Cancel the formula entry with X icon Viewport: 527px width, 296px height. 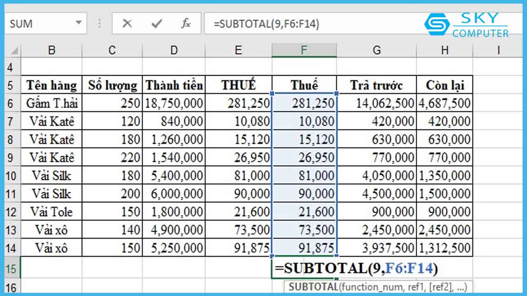[127, 23]
